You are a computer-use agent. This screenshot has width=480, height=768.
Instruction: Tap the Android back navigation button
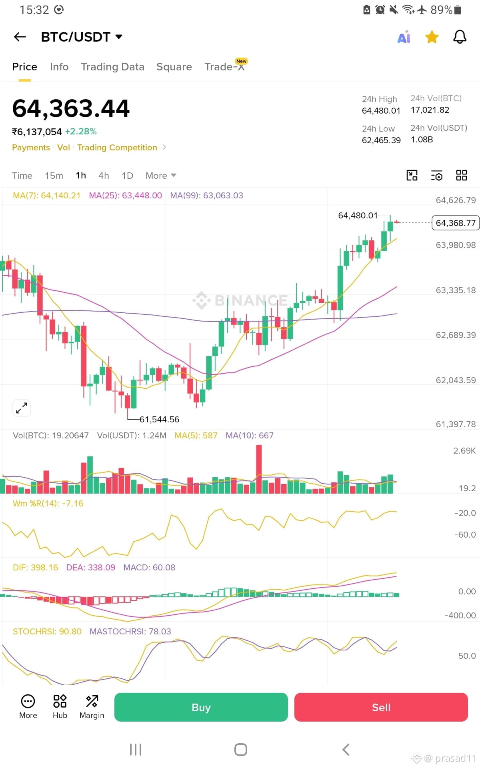coord(346,750)
